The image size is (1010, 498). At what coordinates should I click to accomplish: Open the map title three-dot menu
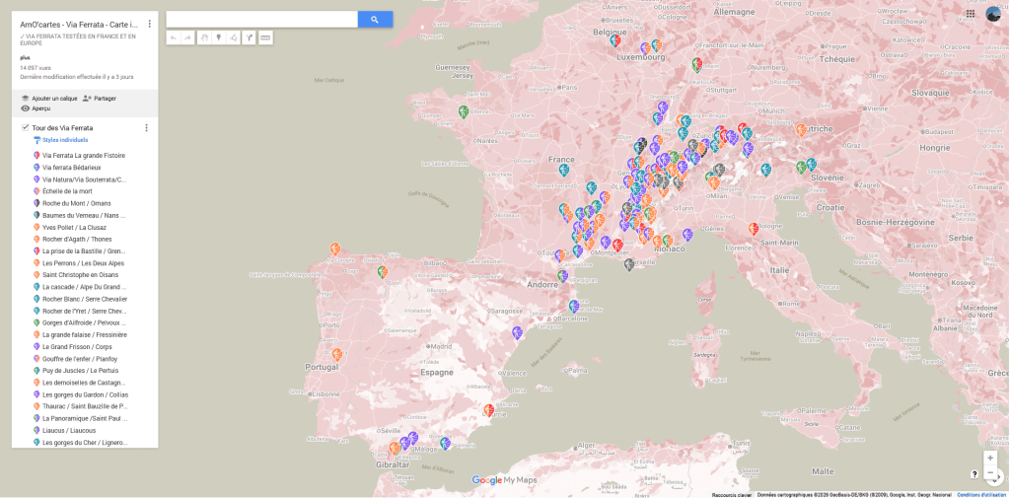pyautogui.click(x=150, y=24)
